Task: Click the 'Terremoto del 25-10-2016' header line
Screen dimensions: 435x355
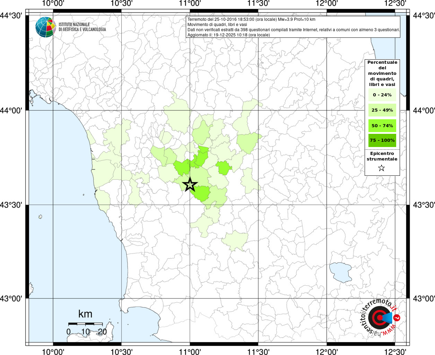Action: coord(251,19)
